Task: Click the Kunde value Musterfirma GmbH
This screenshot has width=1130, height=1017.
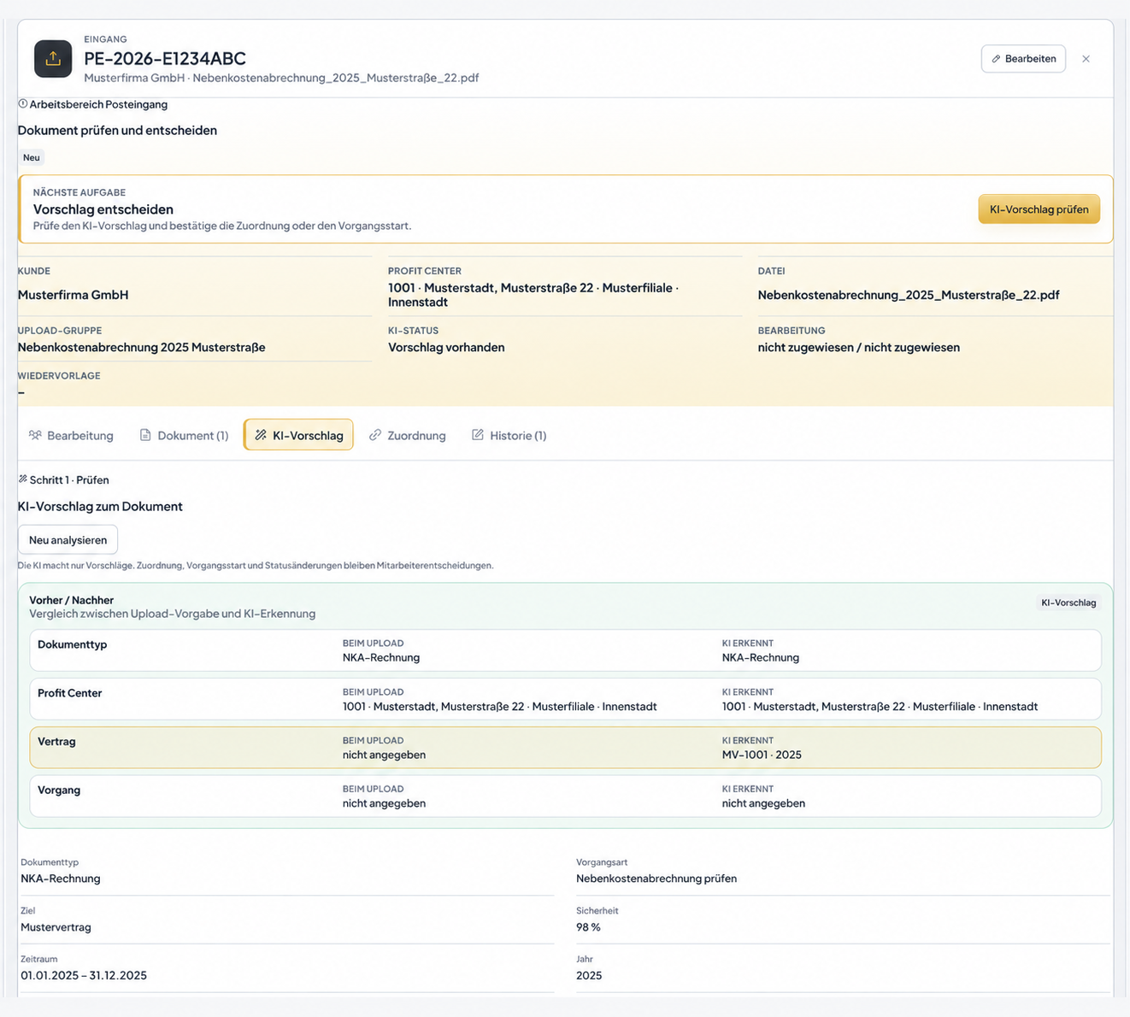Action: 74,295
